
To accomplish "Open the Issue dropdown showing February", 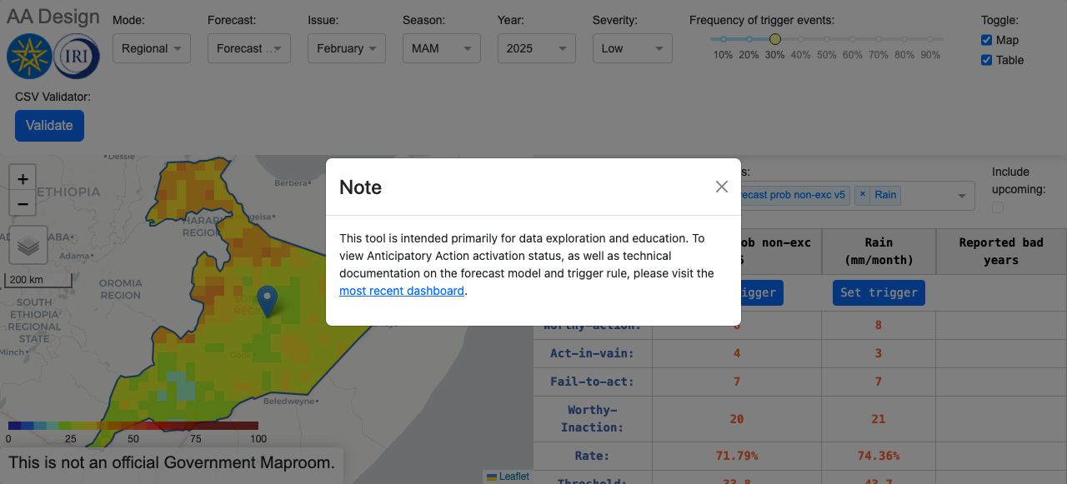I will (x=346, y=48).
